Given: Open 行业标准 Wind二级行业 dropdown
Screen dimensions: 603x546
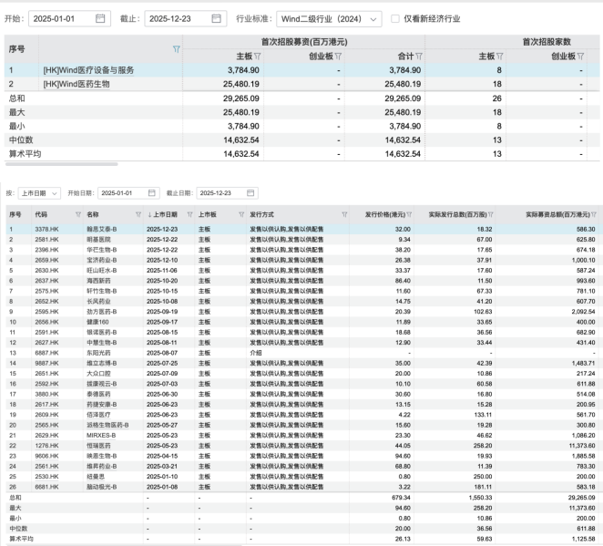Looking at the screenshot, I should point(328,18).
